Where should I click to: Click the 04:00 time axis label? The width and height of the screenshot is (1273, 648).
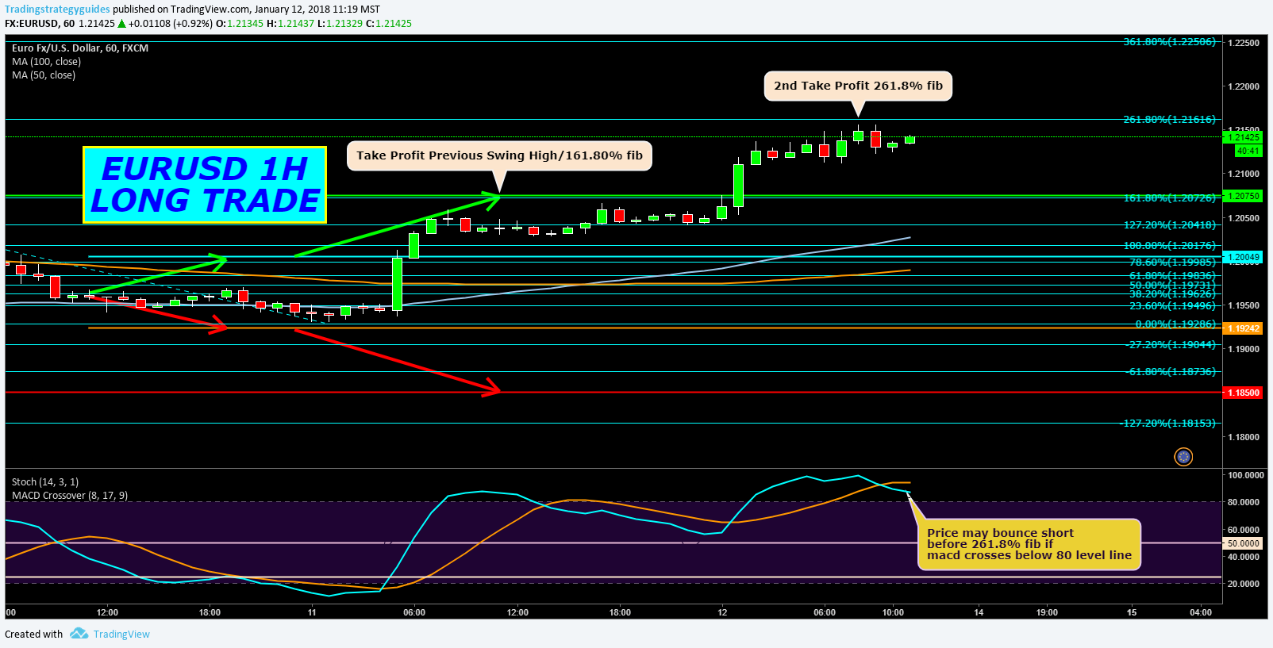coord(1201,612)
